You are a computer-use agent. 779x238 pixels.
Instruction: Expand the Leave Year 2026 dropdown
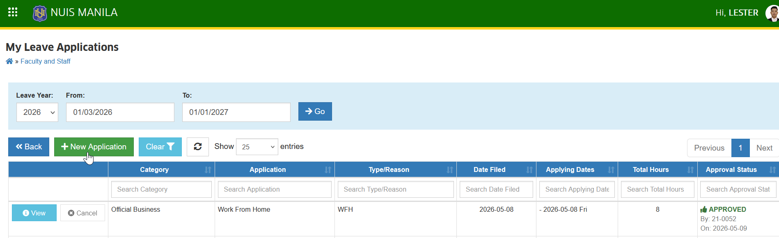pyautogui.click(x=37, y=112)
